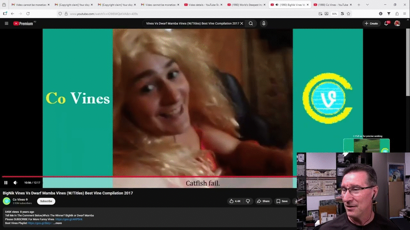The image size is (410, 230).
Task: Open the Firefox application menu
Action: click(405, 14)
